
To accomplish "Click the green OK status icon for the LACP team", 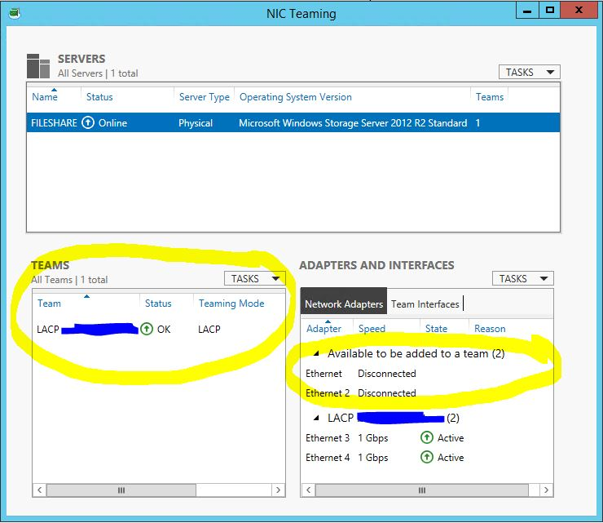I will [147, 329].
